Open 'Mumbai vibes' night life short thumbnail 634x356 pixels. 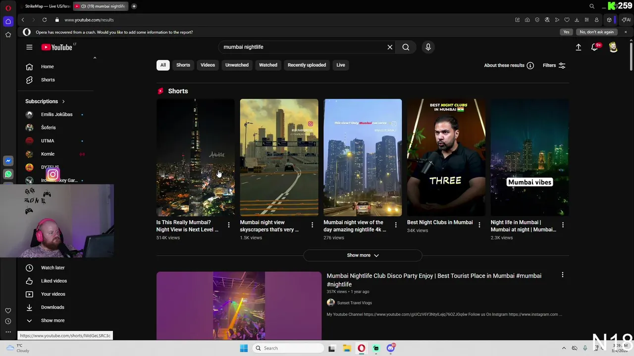click(x=529, y=157)
